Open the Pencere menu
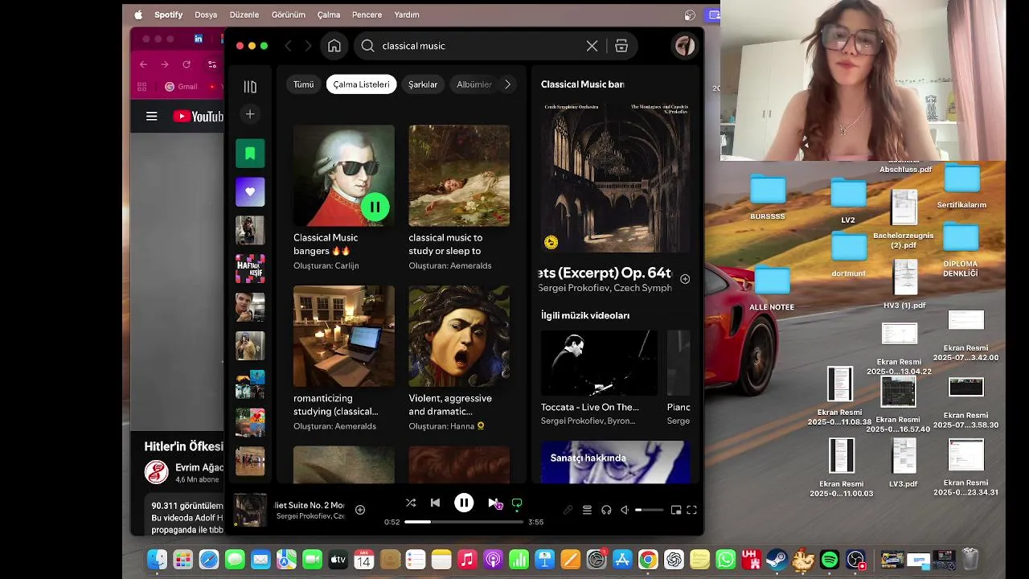Viewport: 1029px width, 579px height. coord(367,14)
